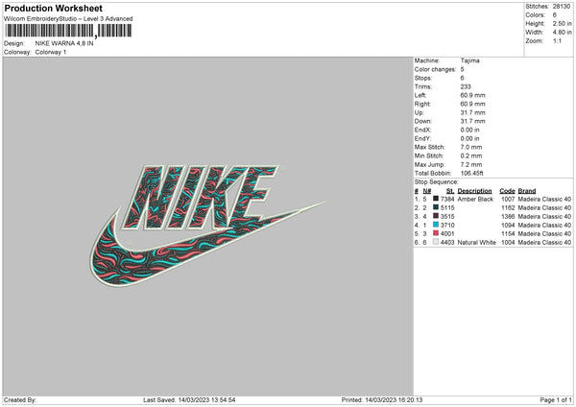Click the 'Production Worksheet' title
This screenshot has width=576, height=407.
click(x=53, y=8)
